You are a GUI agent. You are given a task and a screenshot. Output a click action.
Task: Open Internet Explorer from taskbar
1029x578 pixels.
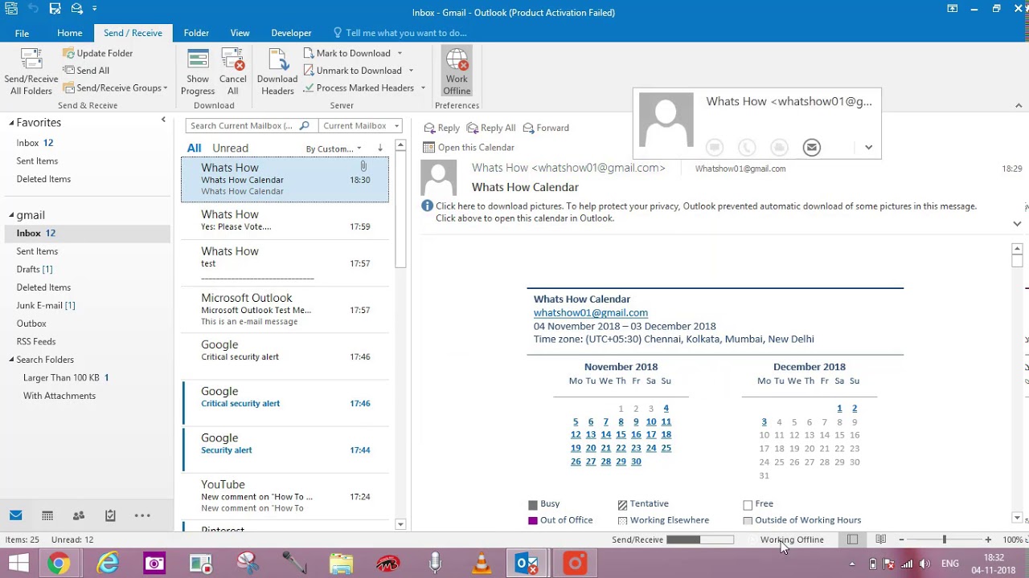tap(107, 564)
